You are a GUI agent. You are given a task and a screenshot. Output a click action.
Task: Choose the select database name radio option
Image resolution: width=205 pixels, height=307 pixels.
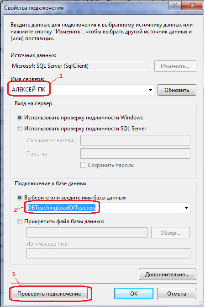click(x=20, y=198)
